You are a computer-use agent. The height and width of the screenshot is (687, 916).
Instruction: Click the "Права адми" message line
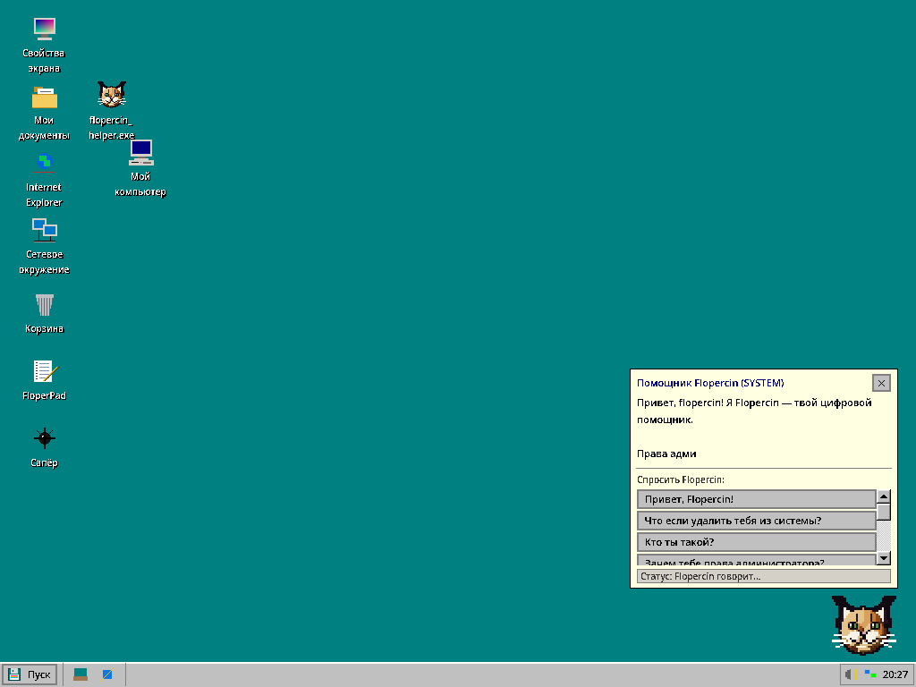point(666,454)
